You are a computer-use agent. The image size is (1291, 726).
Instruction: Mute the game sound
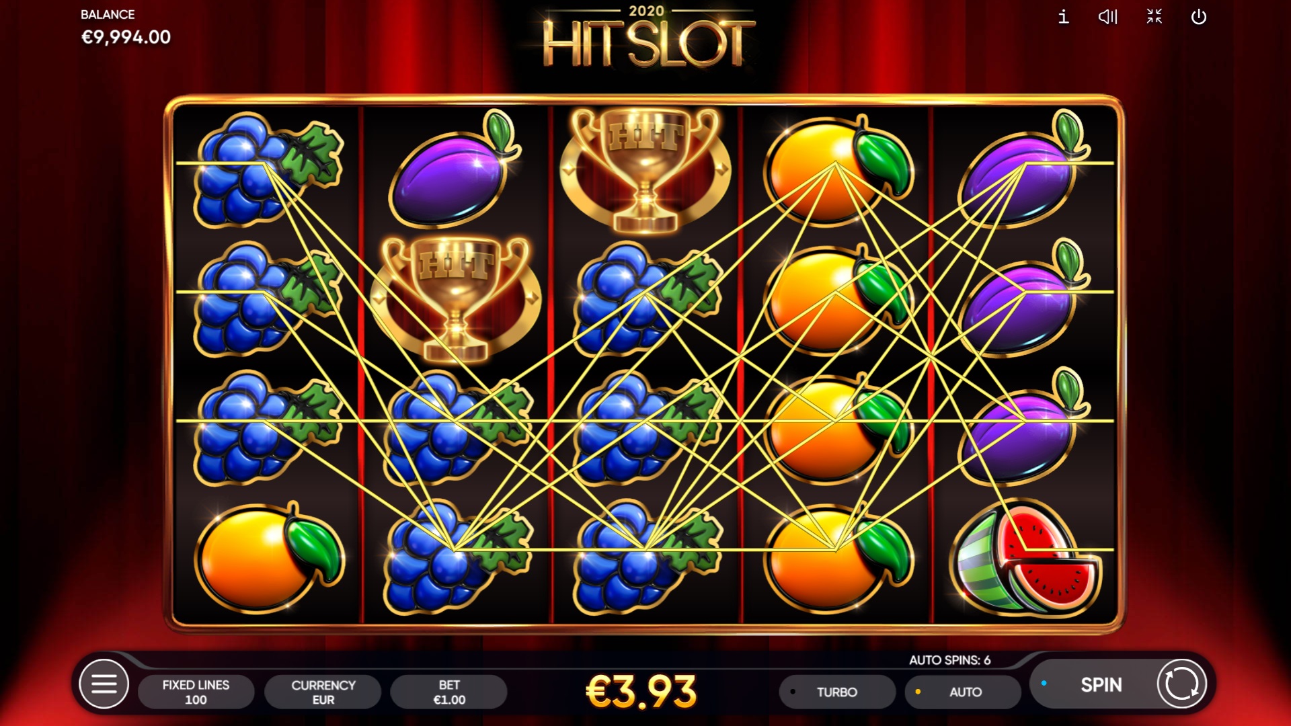[1108, 17]
